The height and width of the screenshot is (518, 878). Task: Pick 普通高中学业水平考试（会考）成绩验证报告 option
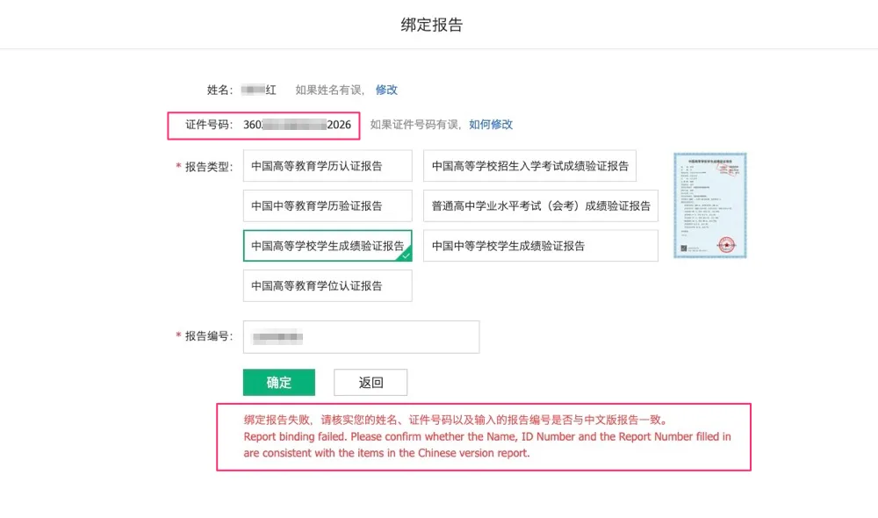pos(540,205)
